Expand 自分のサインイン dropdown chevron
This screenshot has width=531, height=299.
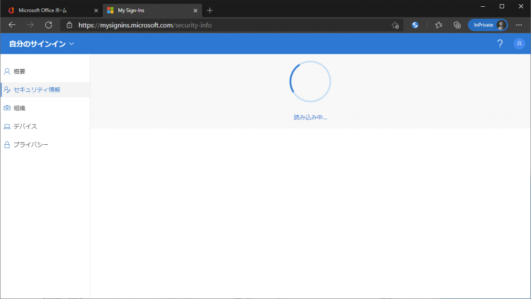point(72,44)
